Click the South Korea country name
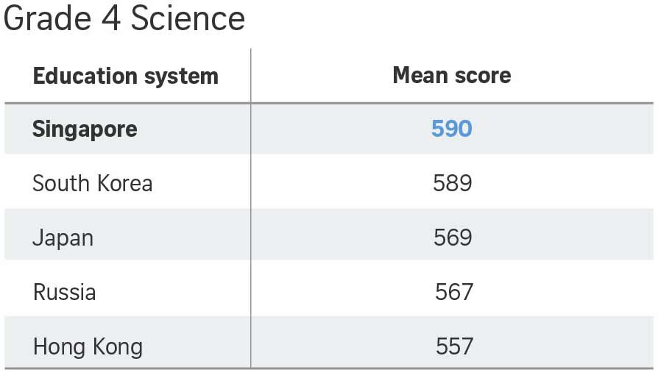The width and height of the screenshot is (658, 378). (x=92, y=183)
